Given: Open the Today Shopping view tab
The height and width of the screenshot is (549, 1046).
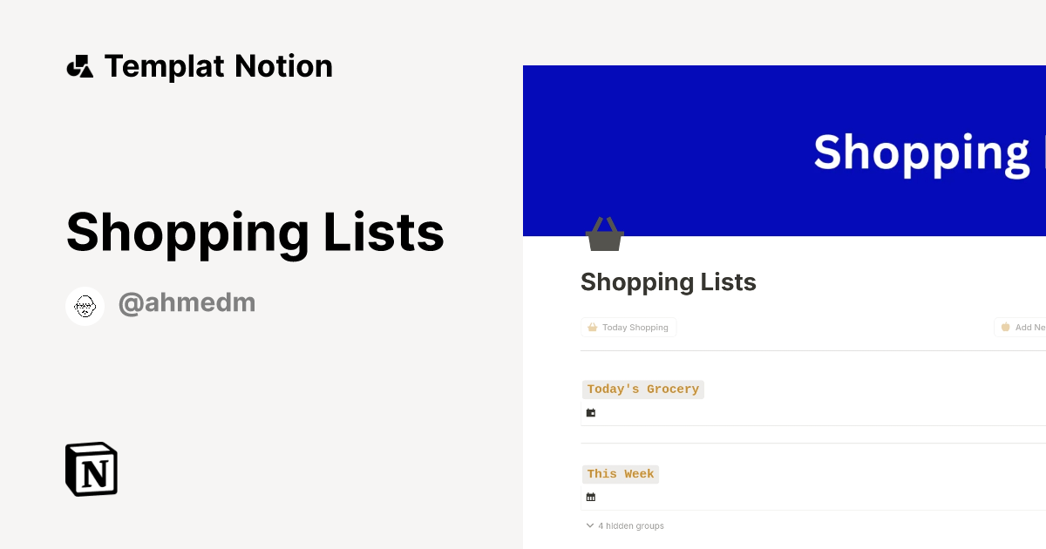Looking at the screenshot, I should coord(628,327).
